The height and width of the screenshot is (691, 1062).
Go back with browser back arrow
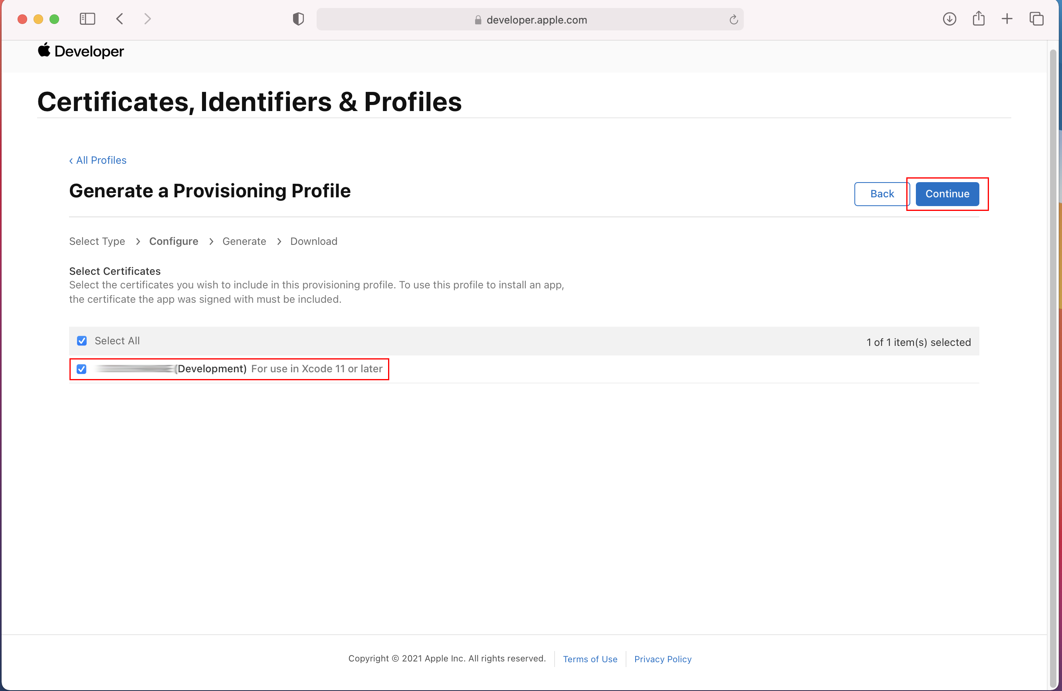click(120, 19)
